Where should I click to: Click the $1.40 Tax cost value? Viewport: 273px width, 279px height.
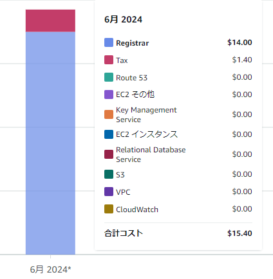(x=242, y=60)
